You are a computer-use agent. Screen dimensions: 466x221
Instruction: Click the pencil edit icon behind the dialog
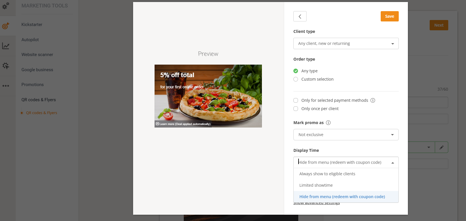(x=441, y=148)
